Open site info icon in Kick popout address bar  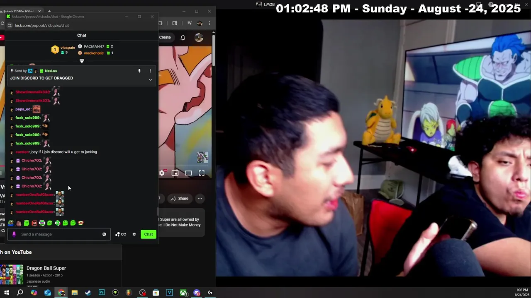(10, 25)
